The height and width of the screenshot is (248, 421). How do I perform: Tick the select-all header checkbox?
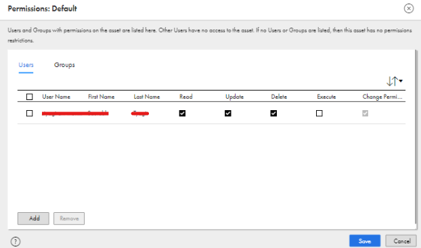click(x=30, y=97)
